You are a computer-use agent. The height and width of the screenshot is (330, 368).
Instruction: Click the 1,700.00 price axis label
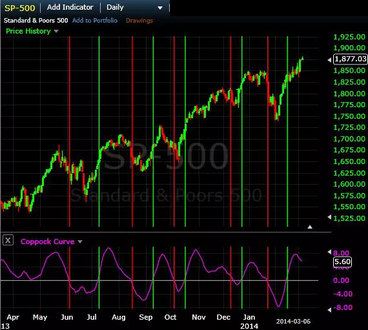pyautogui.click(x=349, y=139)
